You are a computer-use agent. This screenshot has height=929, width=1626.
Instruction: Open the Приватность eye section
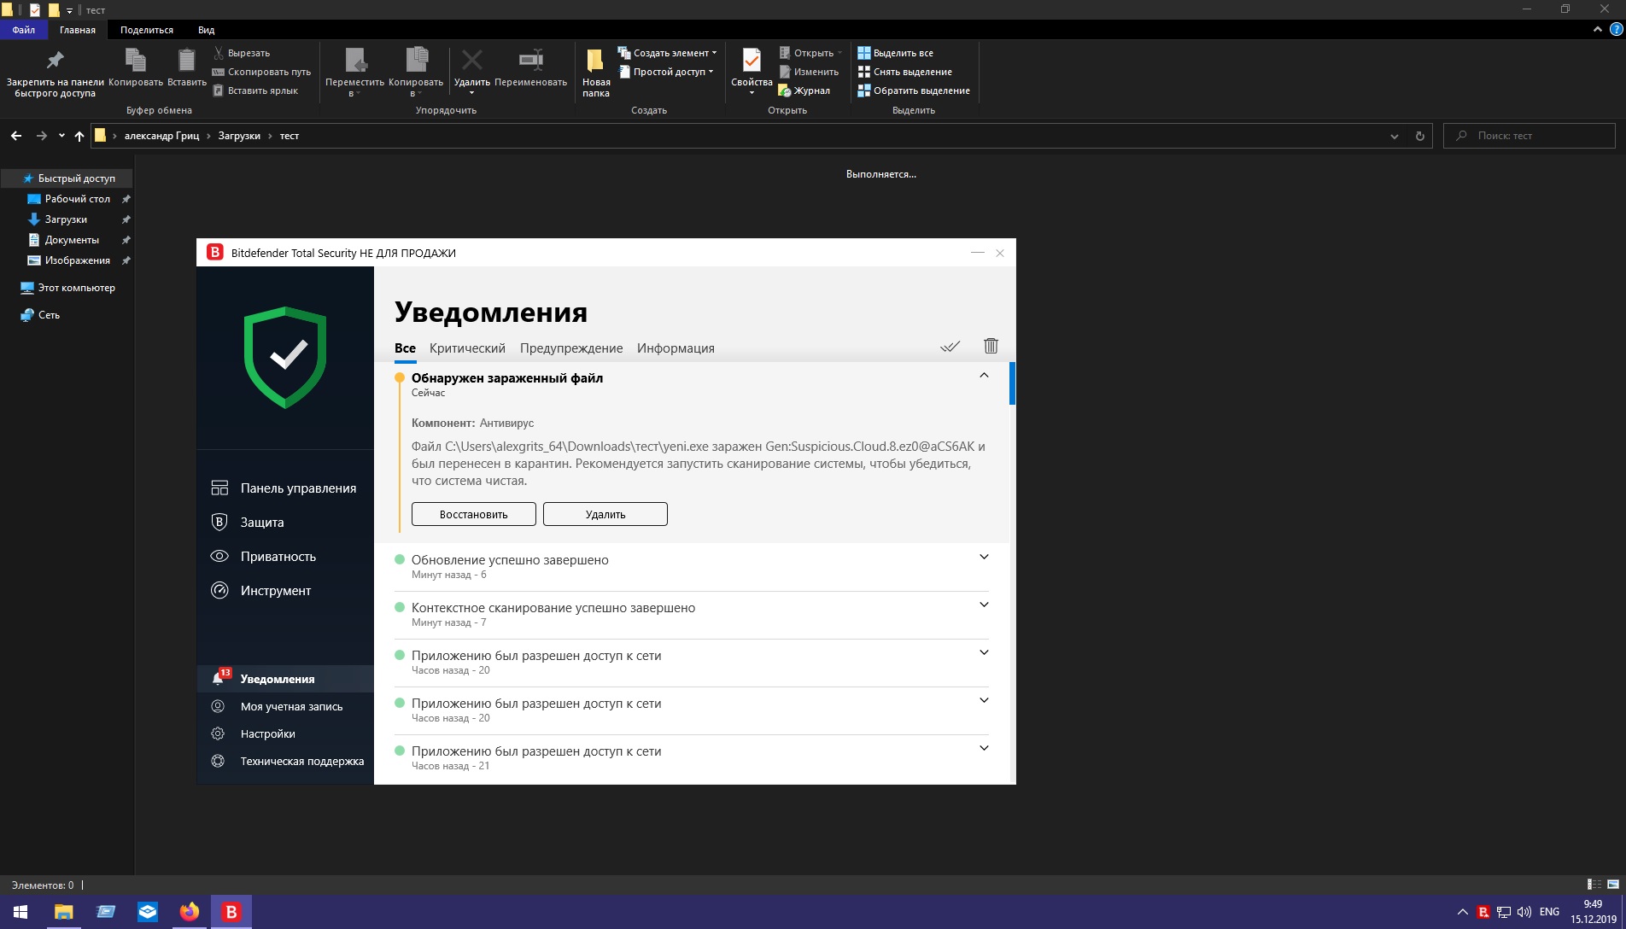(x=278, y=557)
